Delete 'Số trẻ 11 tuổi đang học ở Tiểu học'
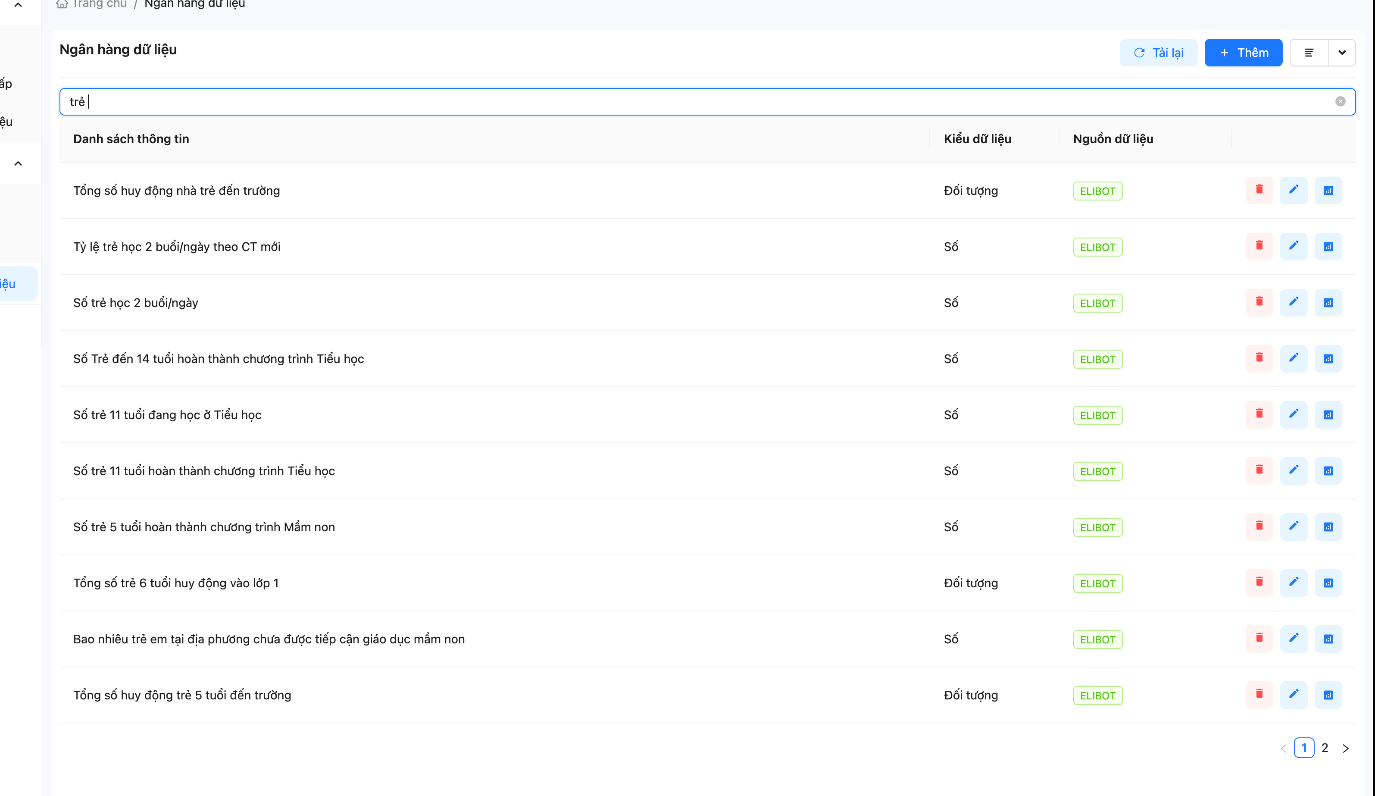Viewport: 1375px width, 796px height. coord(1259,414)
